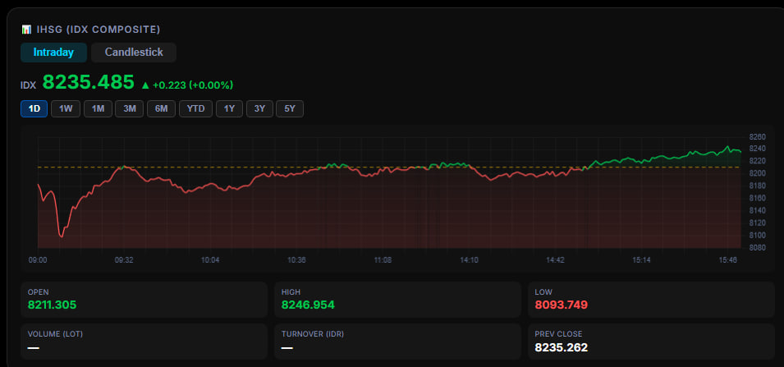Click the green up-arrow change indicator
Screen dimensions: 784x367
pyautogui.click(x=145, y=85)
